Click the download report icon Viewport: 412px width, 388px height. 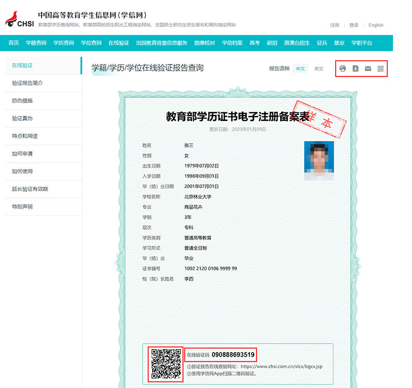(355, 69)
